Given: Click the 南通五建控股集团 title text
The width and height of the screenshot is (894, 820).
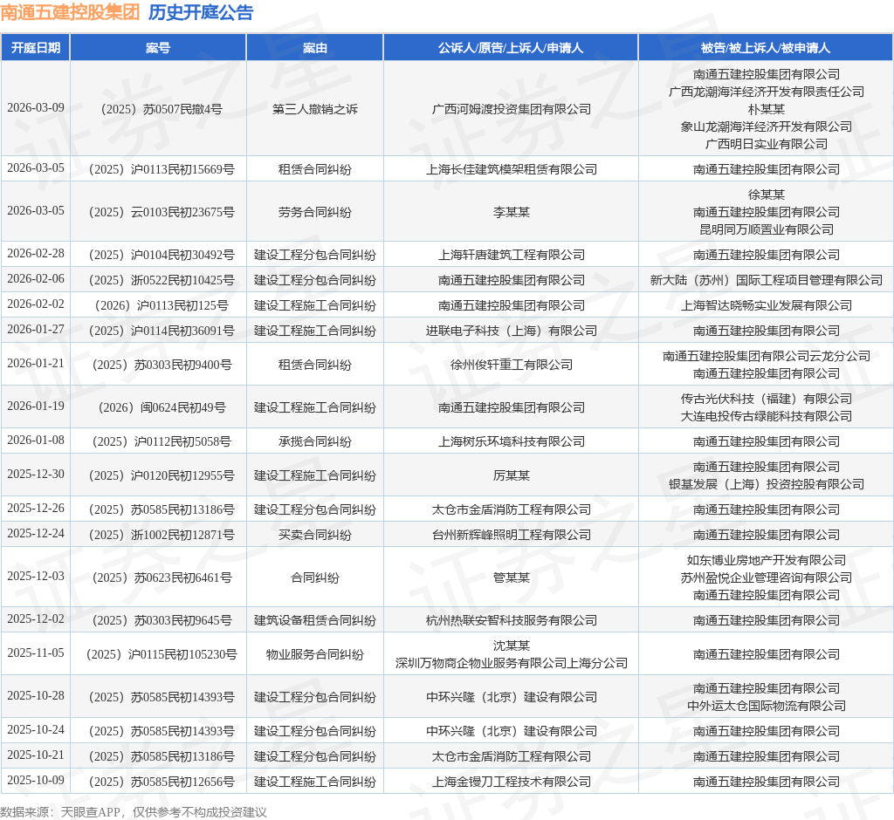Looking at the screenshot, I should pyautogui.click(x=70, y=12).
